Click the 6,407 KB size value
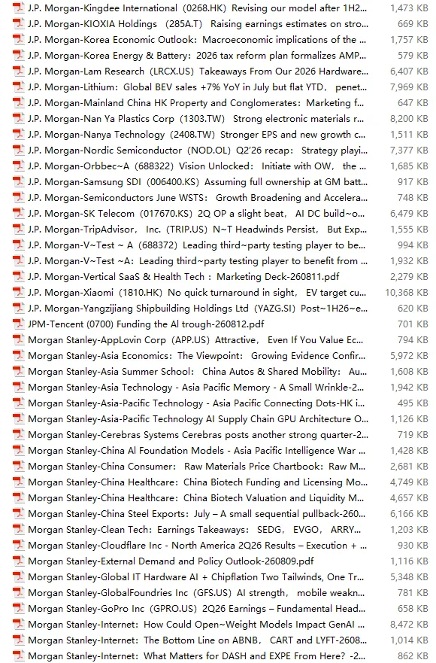Viewport: 436px width, 663px height. tap(409, 71)
